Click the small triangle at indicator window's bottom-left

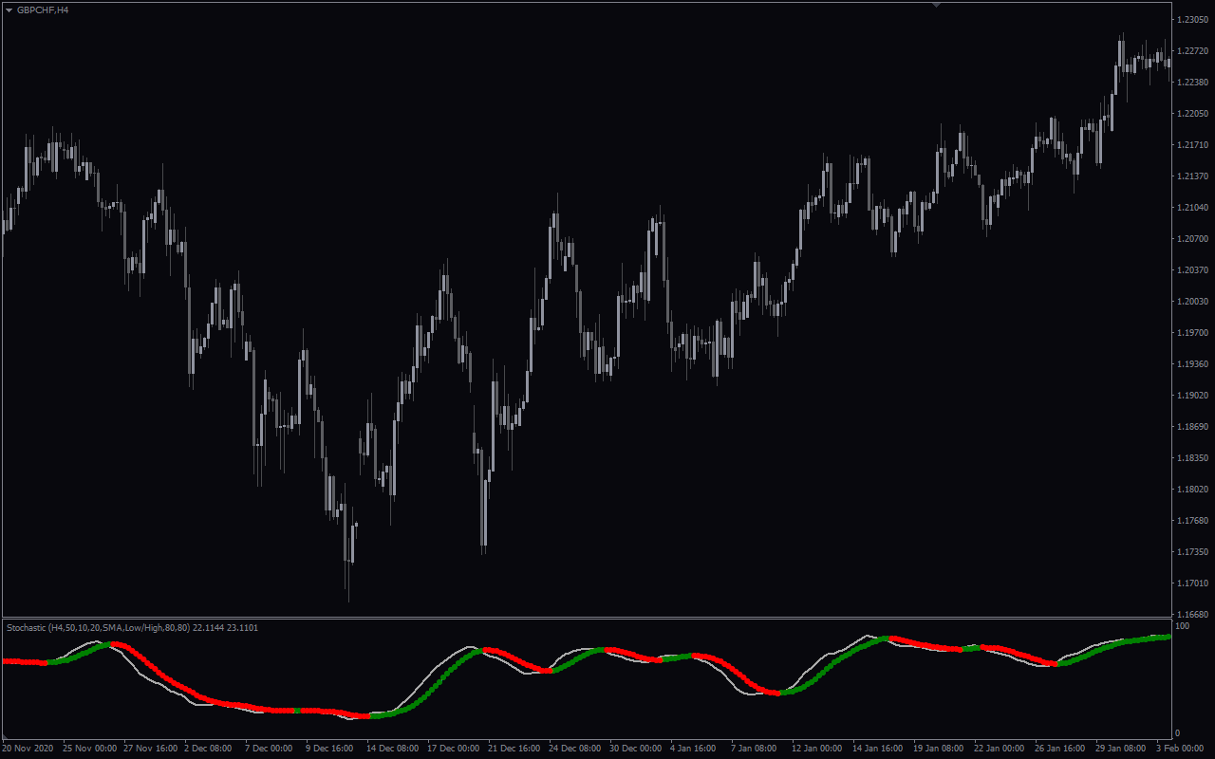click(x=5, y=737)
